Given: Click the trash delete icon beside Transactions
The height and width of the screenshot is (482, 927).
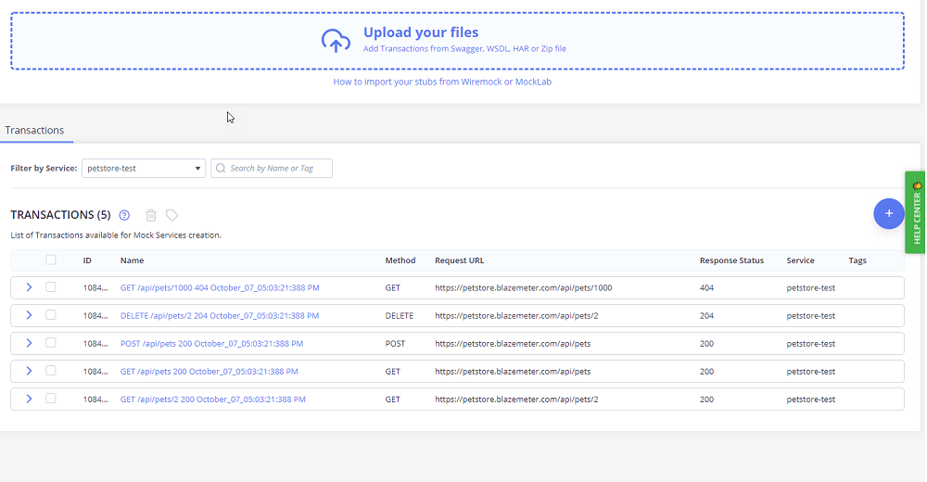Looking at the screenshot, I should [x=151, y=215].
